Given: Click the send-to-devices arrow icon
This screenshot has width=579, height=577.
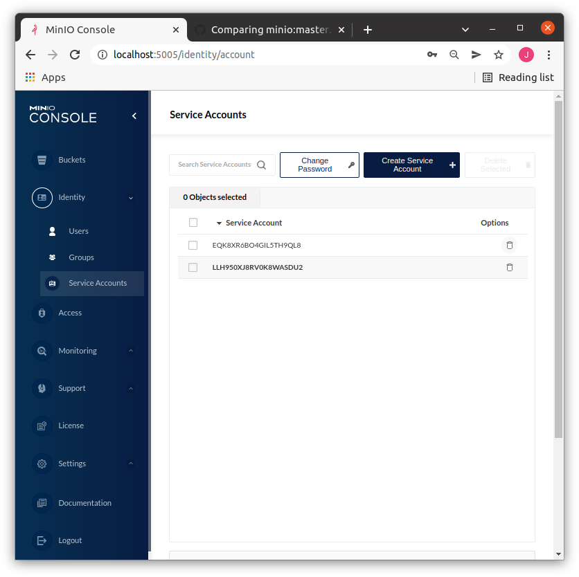Looking at the screenshot, I should pyautogui.click(x=476, y=55).
